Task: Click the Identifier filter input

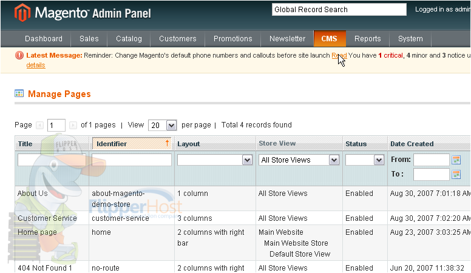Action: pos(132,160)
